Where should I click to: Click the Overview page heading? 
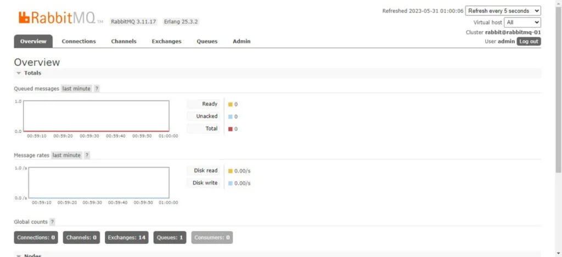[37, 62]
